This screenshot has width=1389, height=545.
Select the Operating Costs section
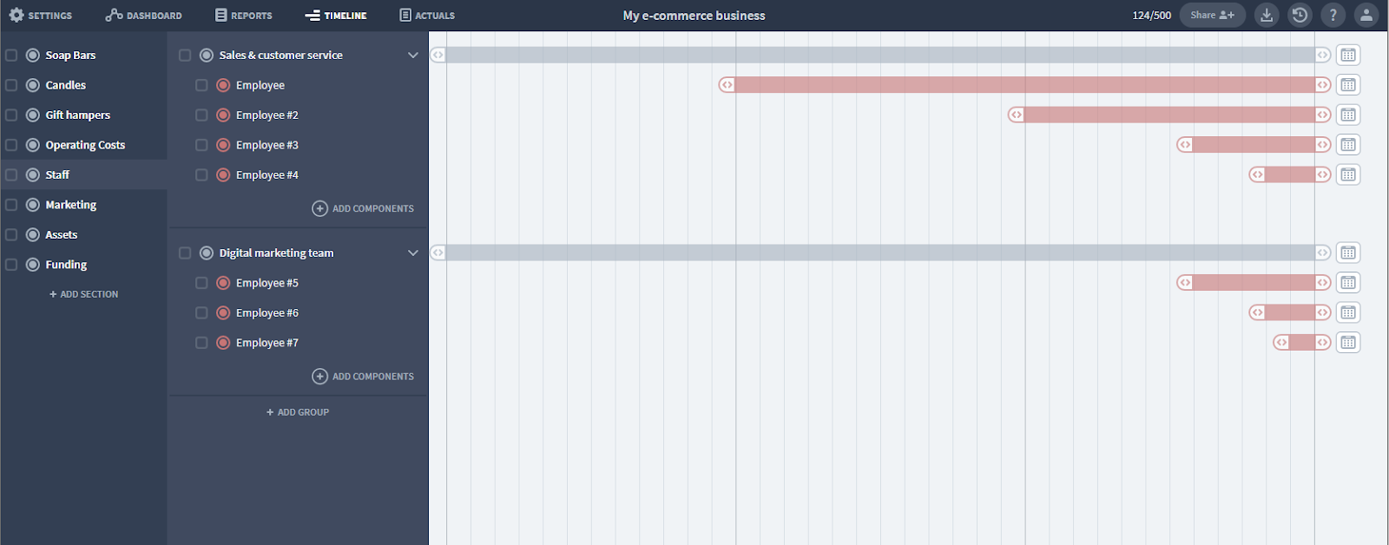coord(85,145)
